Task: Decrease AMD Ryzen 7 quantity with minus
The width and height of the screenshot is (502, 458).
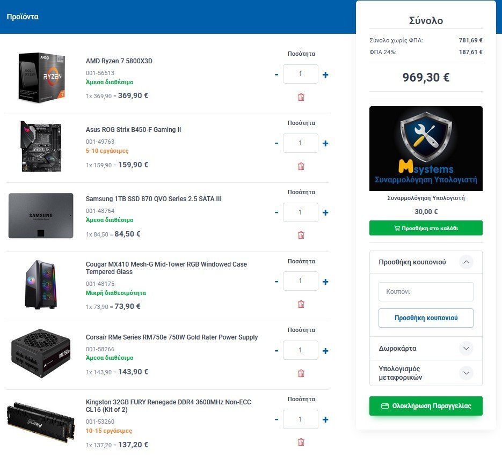Action: (277, 75)
